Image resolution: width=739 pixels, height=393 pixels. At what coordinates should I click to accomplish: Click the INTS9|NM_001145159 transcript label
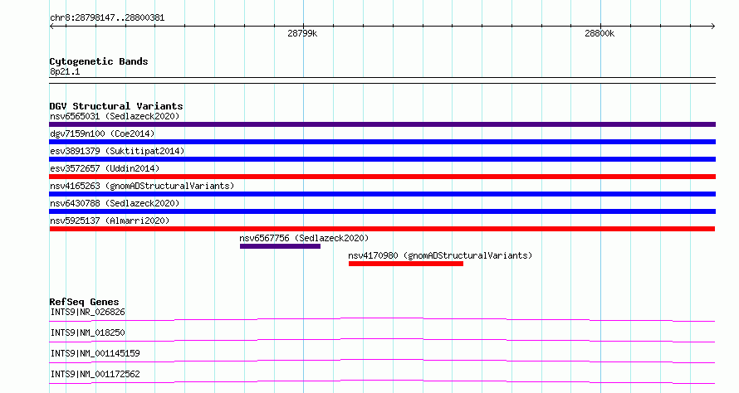(95, 353)
